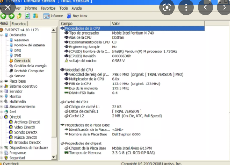This screenshot has width=230, height=165.
Task: Open the DMI tree item
Action: click(x=17, y=51)
